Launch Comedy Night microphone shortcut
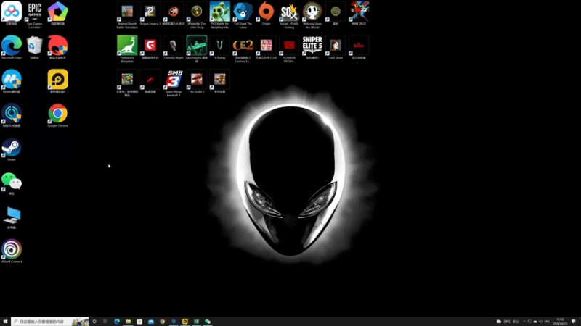This screenshot has width=581, height=326. [x=174, y=47]
